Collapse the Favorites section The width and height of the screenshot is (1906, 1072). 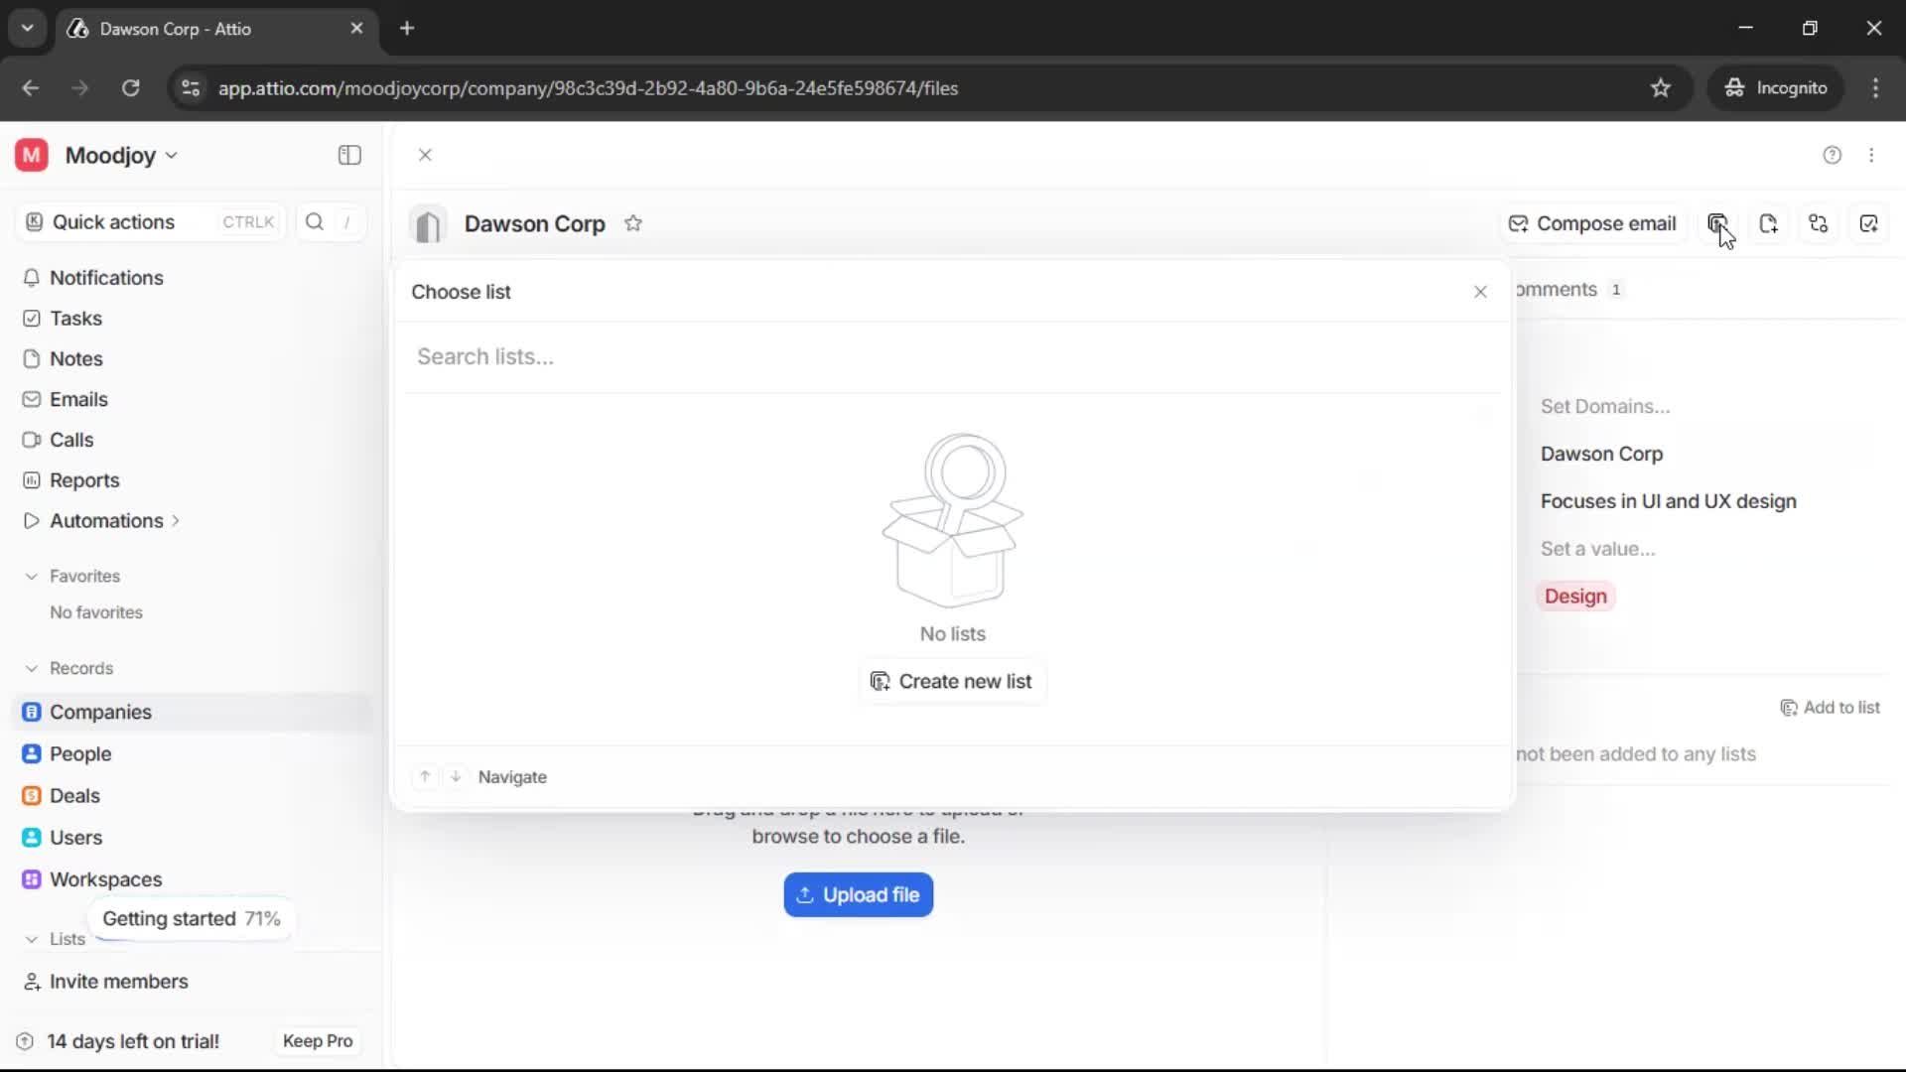pos(32,576)
